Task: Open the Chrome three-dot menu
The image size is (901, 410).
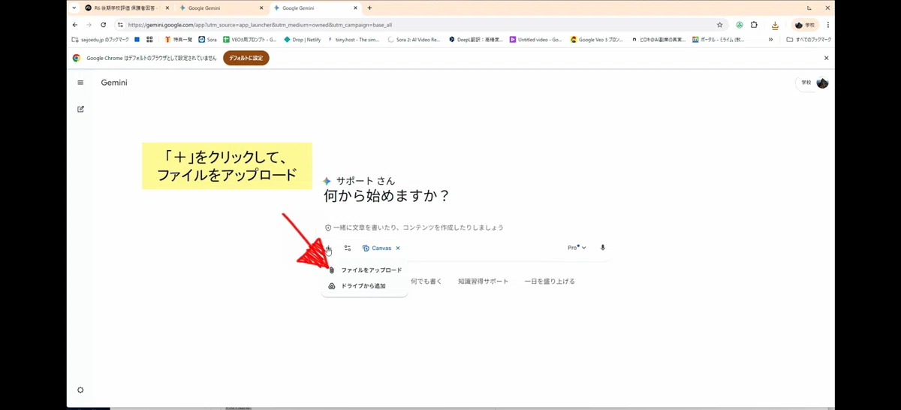Action: (828, 25)
